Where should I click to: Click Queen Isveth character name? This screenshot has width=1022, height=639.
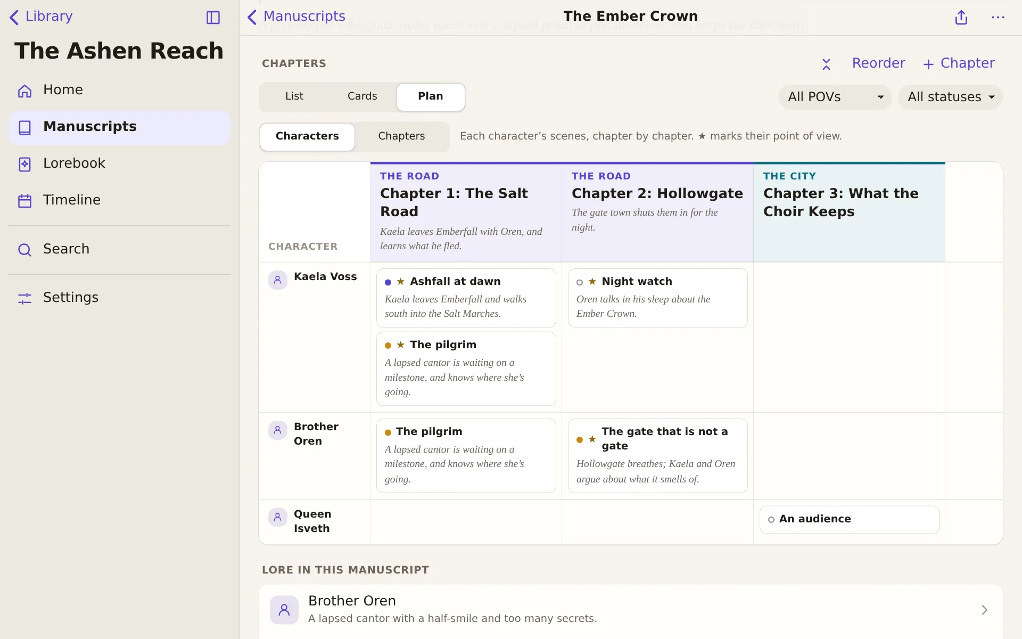(312, 521)
